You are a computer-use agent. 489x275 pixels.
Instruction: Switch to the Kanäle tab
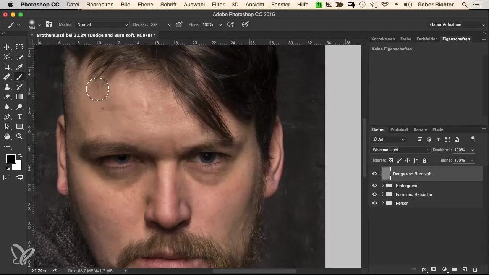pyautogui.click(x=420, y=129)
